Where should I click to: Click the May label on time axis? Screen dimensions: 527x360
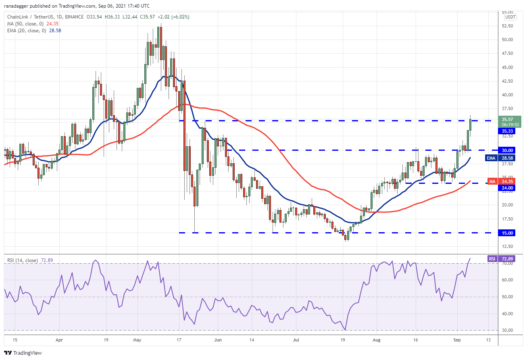click(x=137, y=340)
